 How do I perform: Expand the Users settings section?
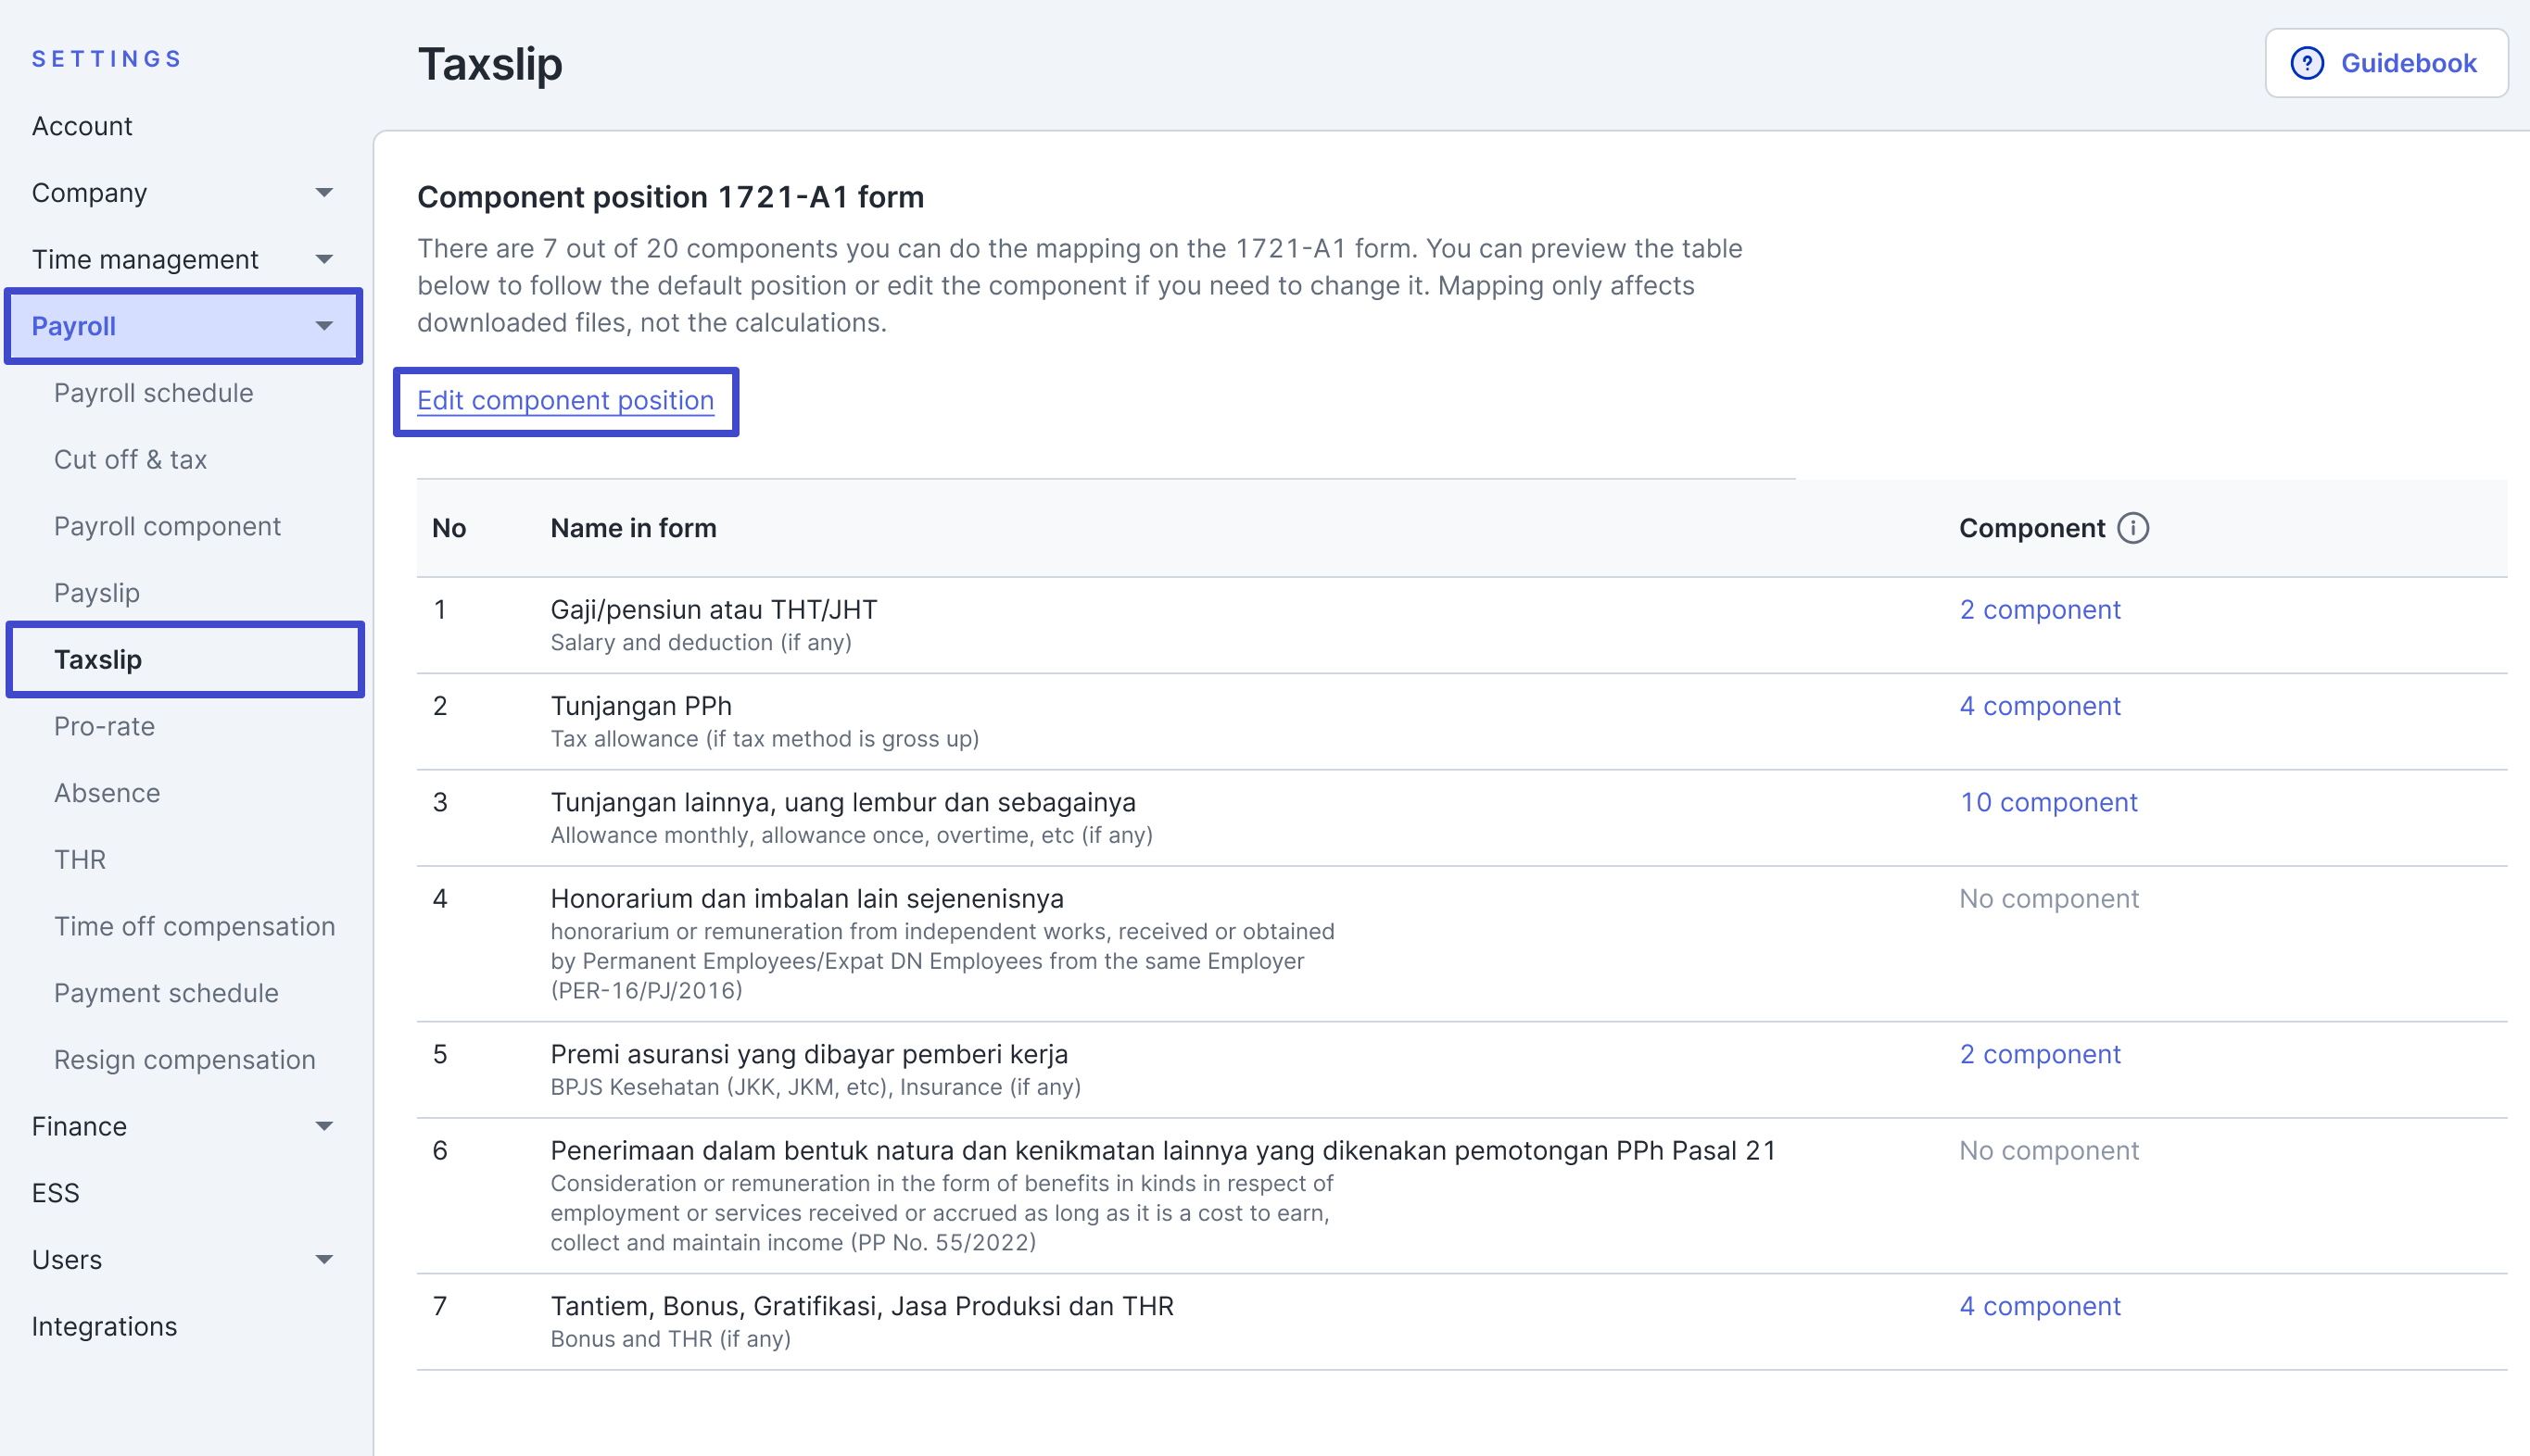pos(323,1259)
